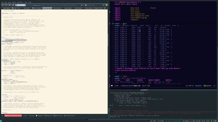Find the Previous match
Screen dimensions: 218x122
pos(32,116)
